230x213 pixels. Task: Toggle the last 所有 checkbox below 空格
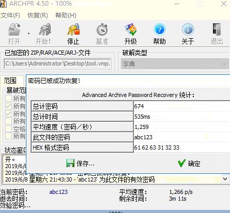[x=8, y=136]
